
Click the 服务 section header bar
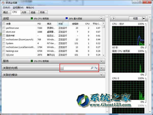tap(54, 61)
